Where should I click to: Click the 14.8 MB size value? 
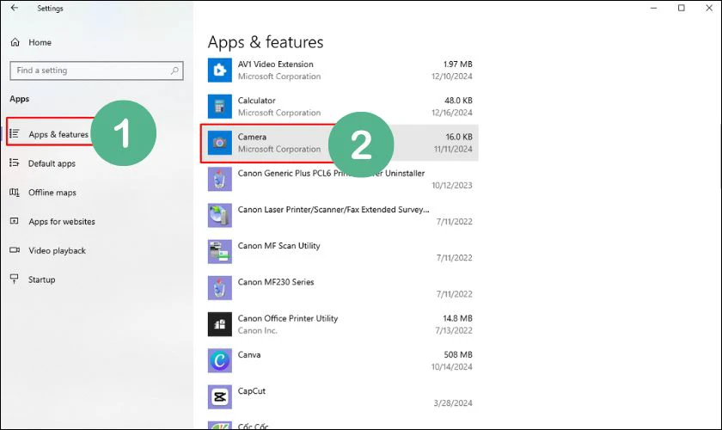457,318
